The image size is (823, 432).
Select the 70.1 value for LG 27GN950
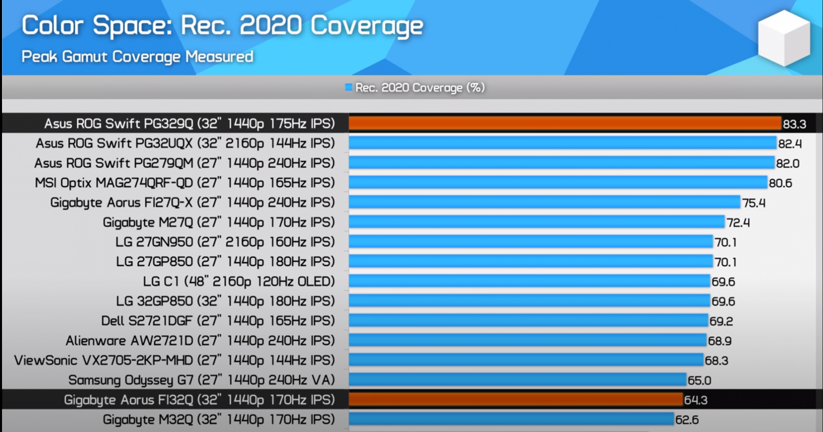725,243
